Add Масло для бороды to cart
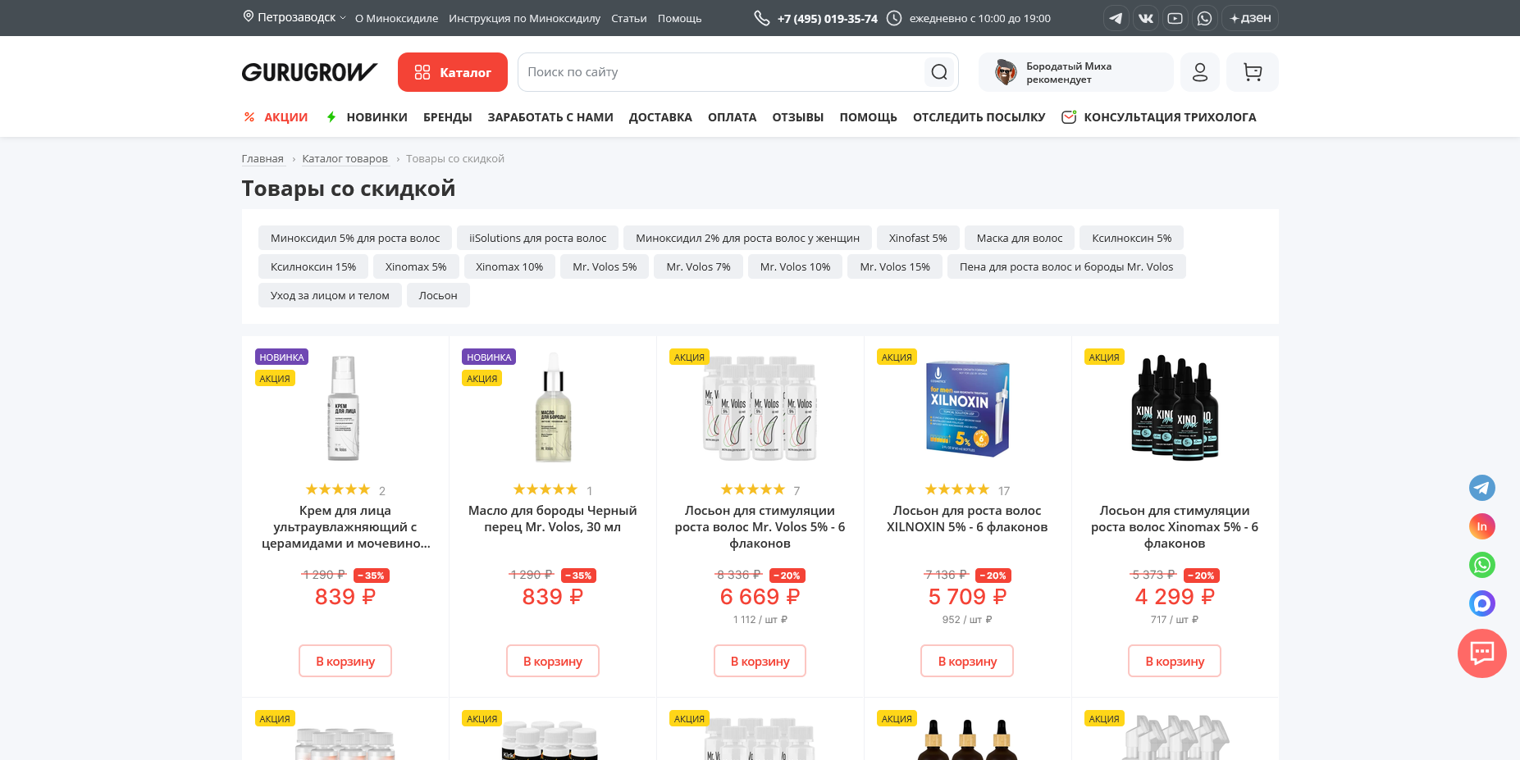Image resolution: width=1520 pixels, height=760 pixels. pyautogui.click(x=553, y=661)
